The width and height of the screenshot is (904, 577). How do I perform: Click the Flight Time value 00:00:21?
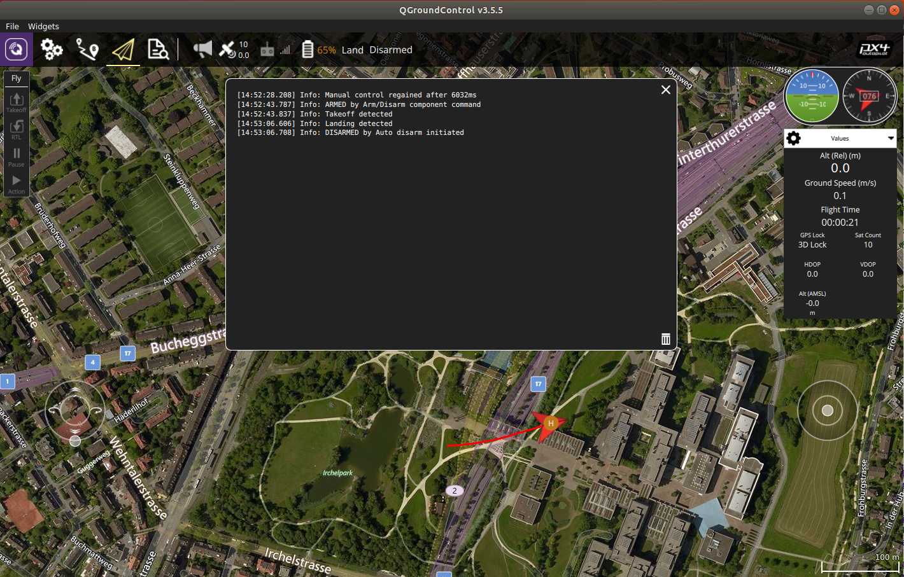point(840,222)
